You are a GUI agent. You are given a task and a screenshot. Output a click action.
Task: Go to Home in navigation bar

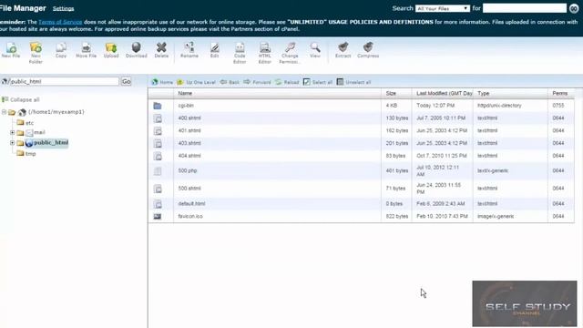162,82
